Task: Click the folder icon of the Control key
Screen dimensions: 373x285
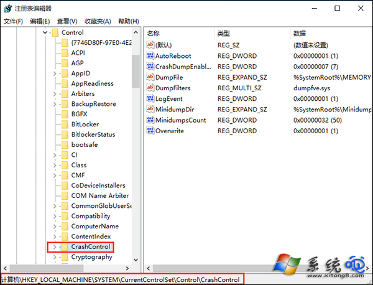Action: [x=55, y=32]
